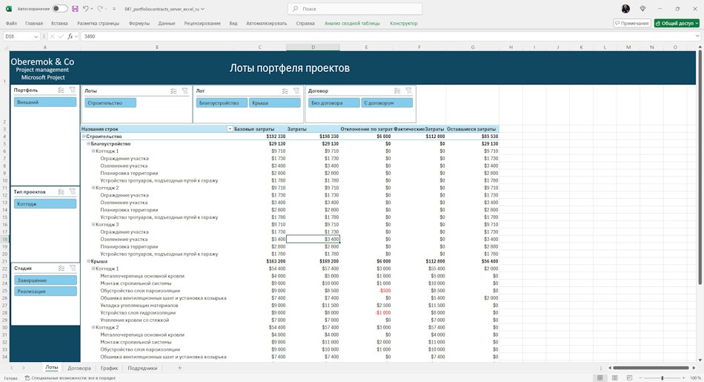Viewport: 704px width, 382px height.
Task: Toggle multi-select on the Договор slicer
Action: click(397, 90)
